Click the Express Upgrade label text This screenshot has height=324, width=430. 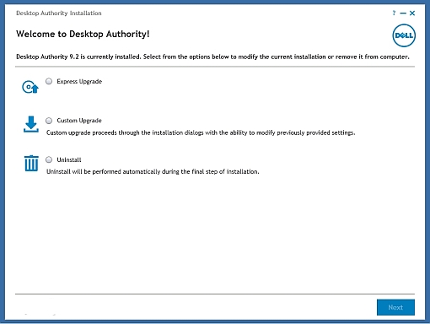79,82
